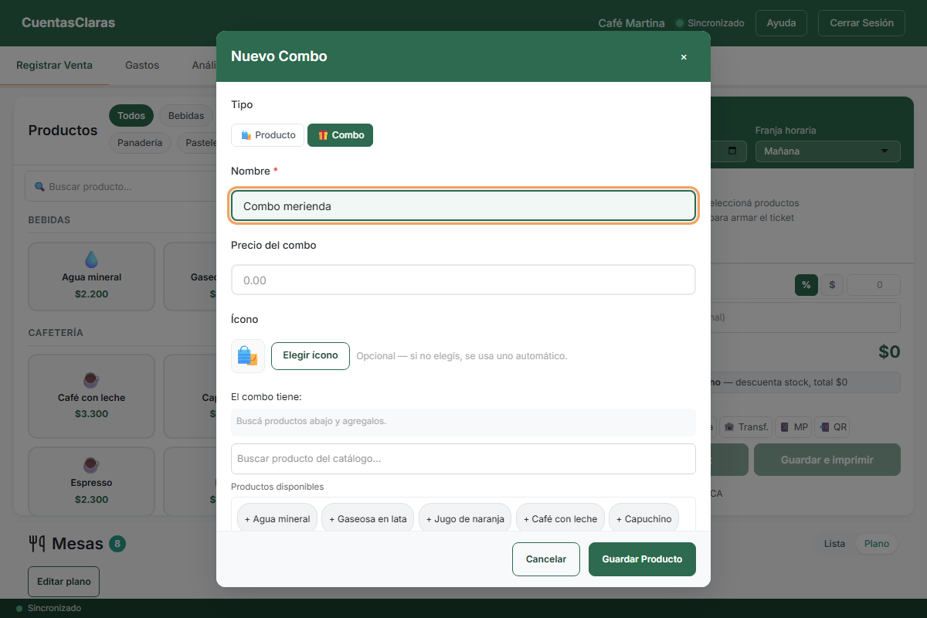Switch Mesas view to Lista
The width and height of the screenshot is (927, 618).
tap(834, 544)
